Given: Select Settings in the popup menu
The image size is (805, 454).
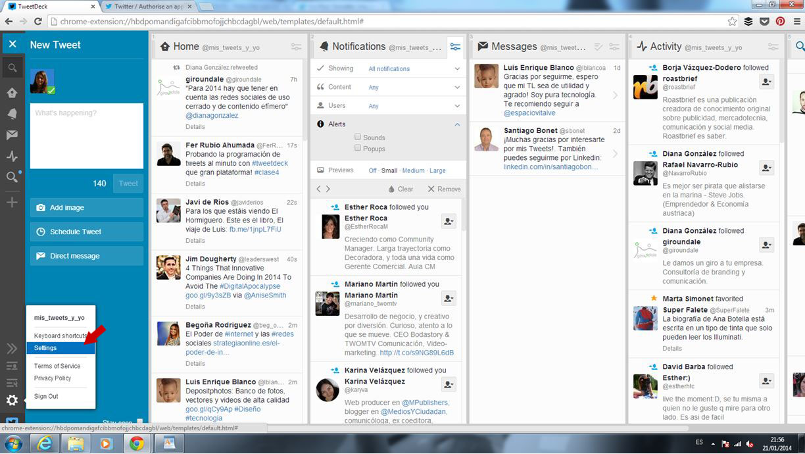Looking at the screenshot, I should click(x=45, y=348).
